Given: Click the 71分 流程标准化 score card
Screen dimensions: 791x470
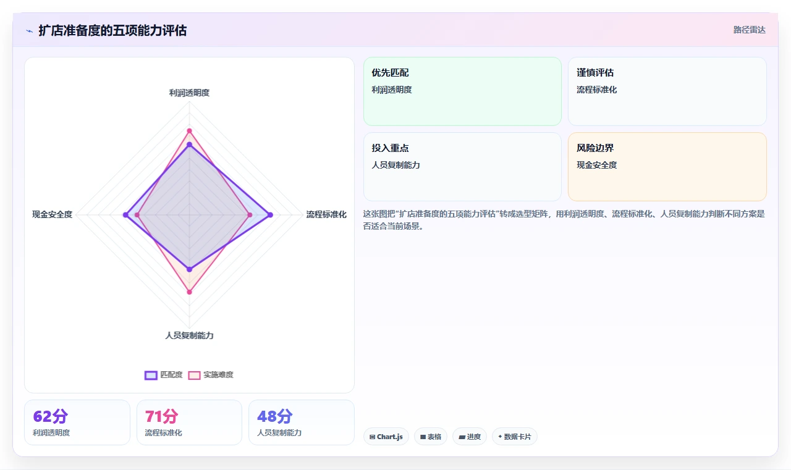Looking at the screenshot, I should click(x=189, y=422).
